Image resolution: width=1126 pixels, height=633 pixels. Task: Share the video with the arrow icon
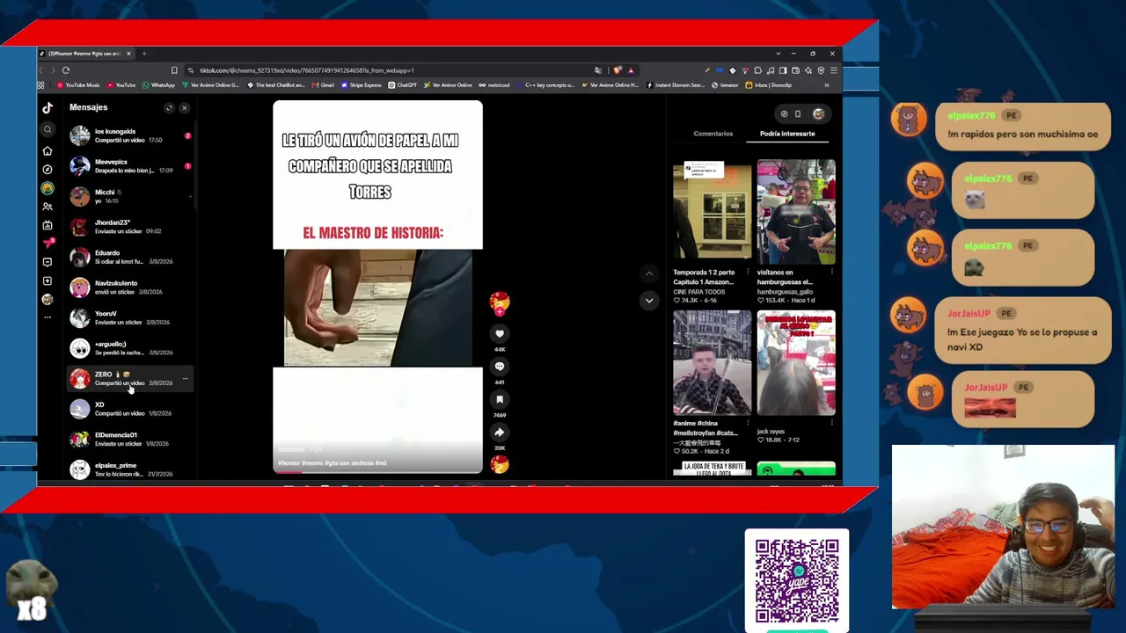(x=500, y=433)
